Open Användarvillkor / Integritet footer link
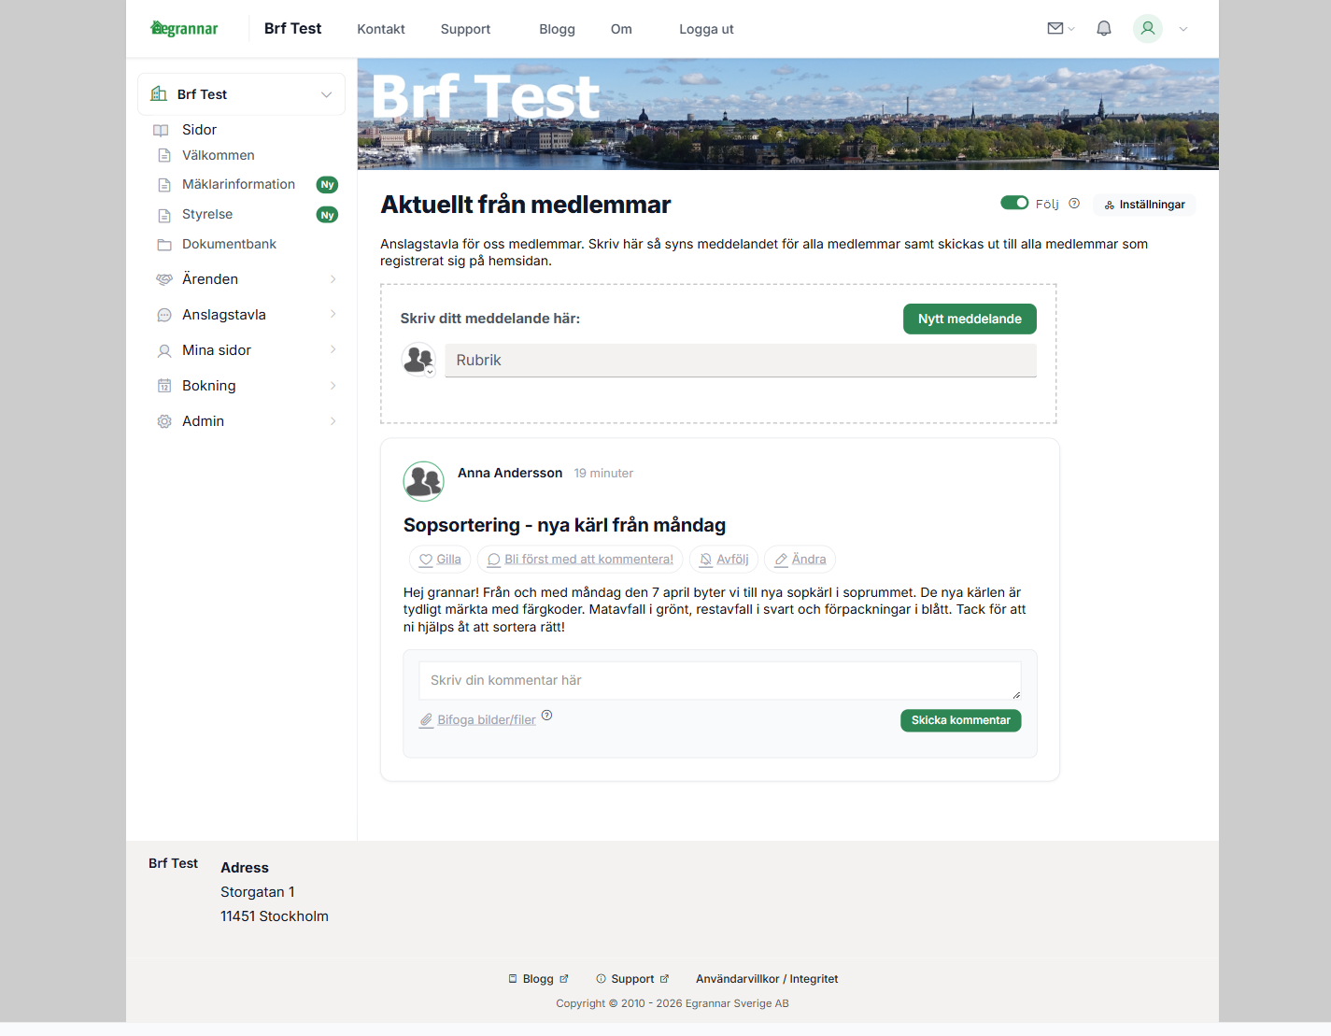This screenshot has width=1331, height=1036. click(x=767, y=979)
